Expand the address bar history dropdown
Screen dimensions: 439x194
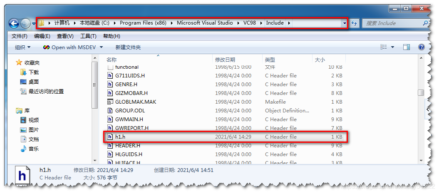pos(344,23)
